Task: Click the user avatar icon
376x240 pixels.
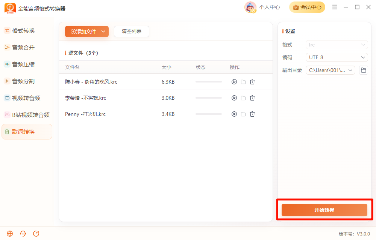Action: (250, 7)
